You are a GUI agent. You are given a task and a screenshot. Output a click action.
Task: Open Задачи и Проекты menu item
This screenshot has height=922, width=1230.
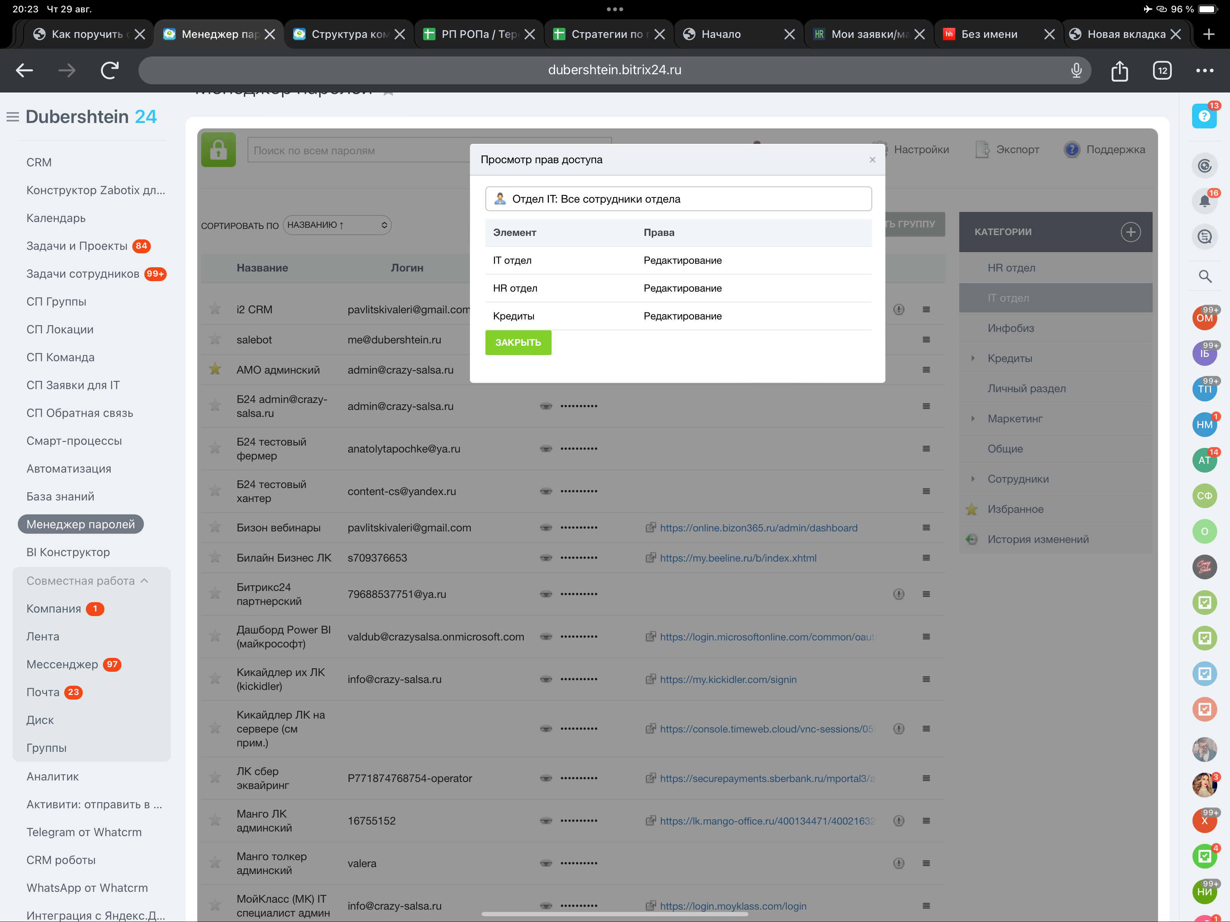point(77,246)
